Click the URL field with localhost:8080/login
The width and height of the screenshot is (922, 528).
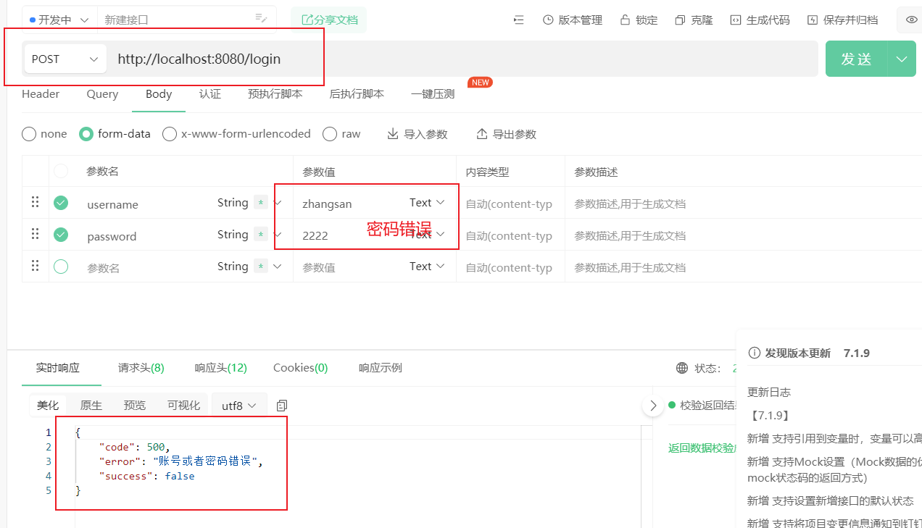click(x=464, y=59)
